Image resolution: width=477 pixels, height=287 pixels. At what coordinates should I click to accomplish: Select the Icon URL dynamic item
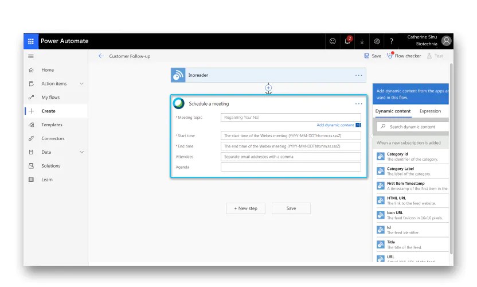413,215
